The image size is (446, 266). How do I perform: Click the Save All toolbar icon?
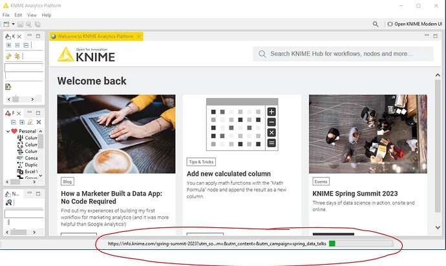[37, 25]
